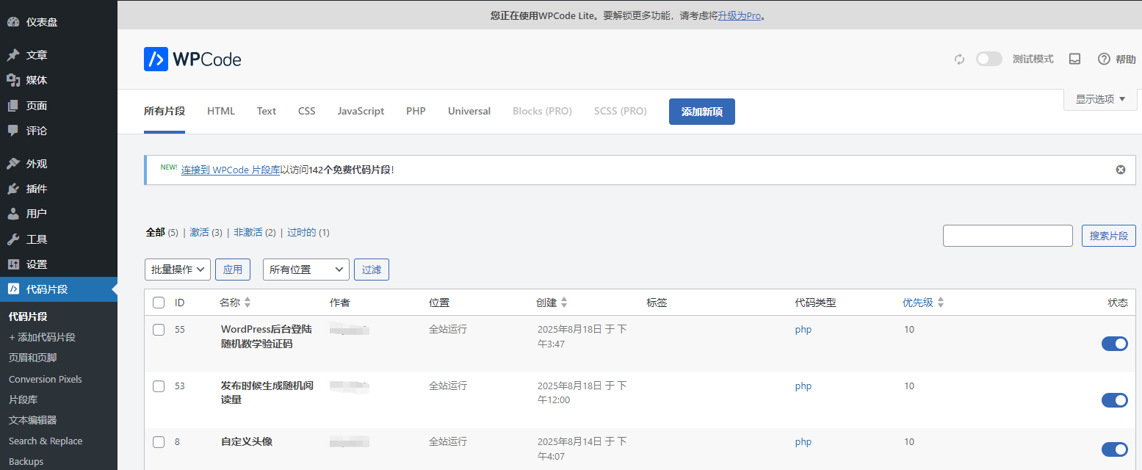Open the 所有位置 location dropdown
Screen dimensions: 1142x470
(x=306, y=270)
